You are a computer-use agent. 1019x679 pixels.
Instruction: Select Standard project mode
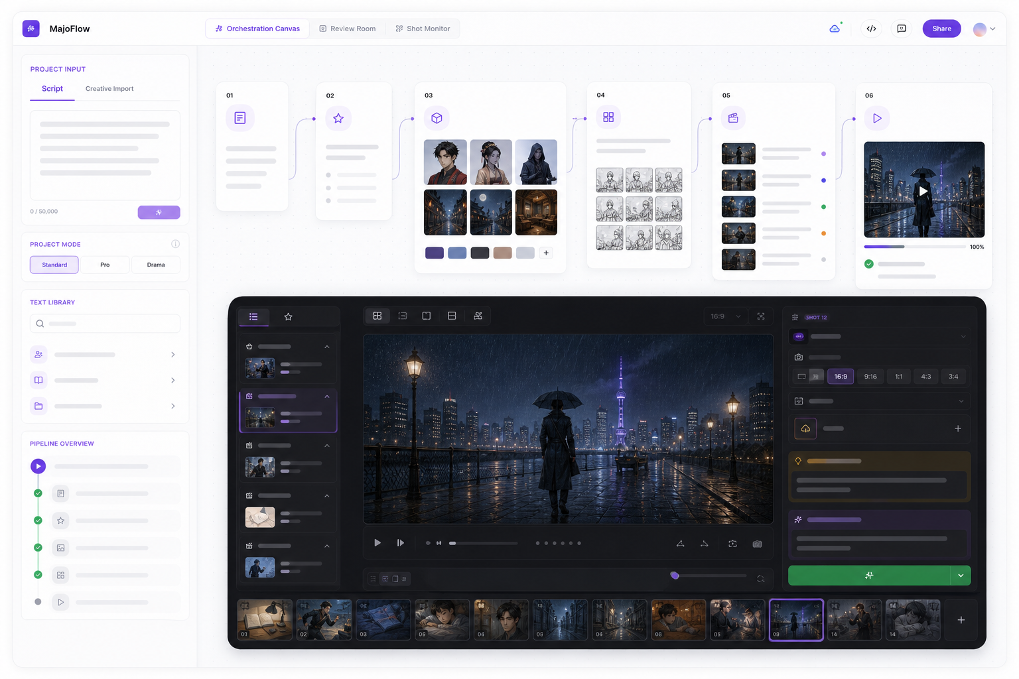tap(54, 265)
